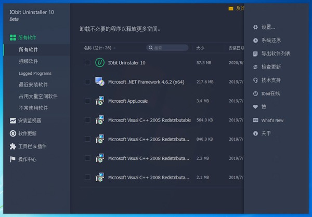Screen dimensions: 312x217
Task: Click the 57.5 MB size value
Action: (x=203, y=63)
